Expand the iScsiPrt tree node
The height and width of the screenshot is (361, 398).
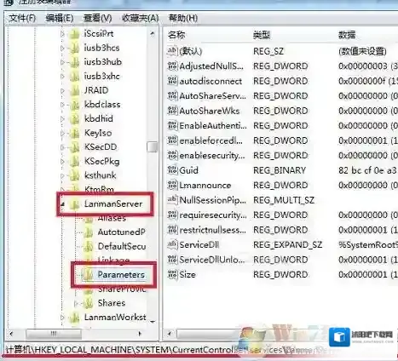[62, 34]
